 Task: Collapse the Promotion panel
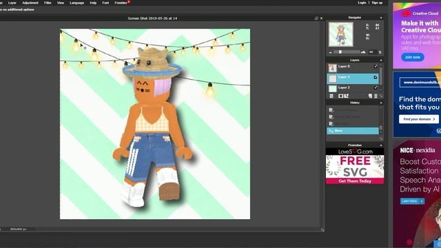[381, 145]
